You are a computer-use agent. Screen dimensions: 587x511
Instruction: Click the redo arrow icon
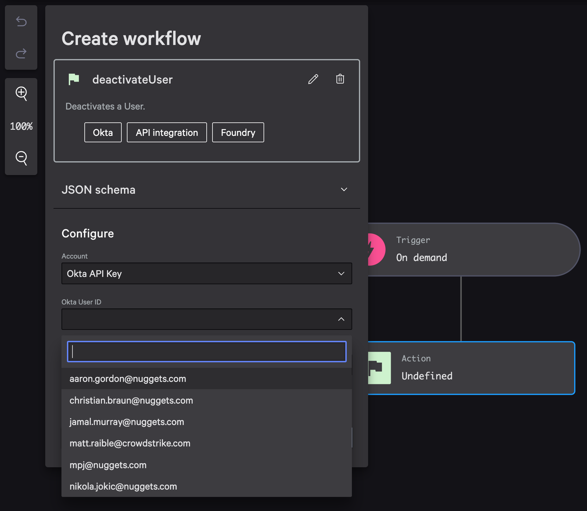[22, 54]
